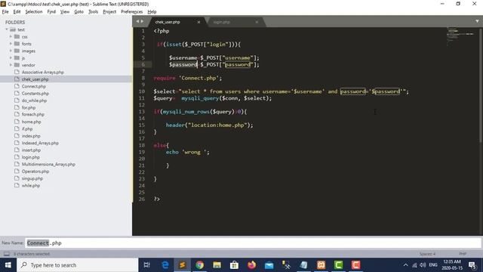Open the Project menu
The image size is (483, 272).
[x=109, y=12]
